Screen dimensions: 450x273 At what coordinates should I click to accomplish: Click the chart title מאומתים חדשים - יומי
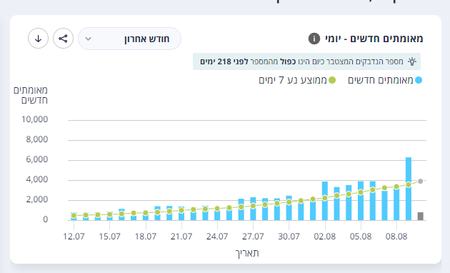374,39
